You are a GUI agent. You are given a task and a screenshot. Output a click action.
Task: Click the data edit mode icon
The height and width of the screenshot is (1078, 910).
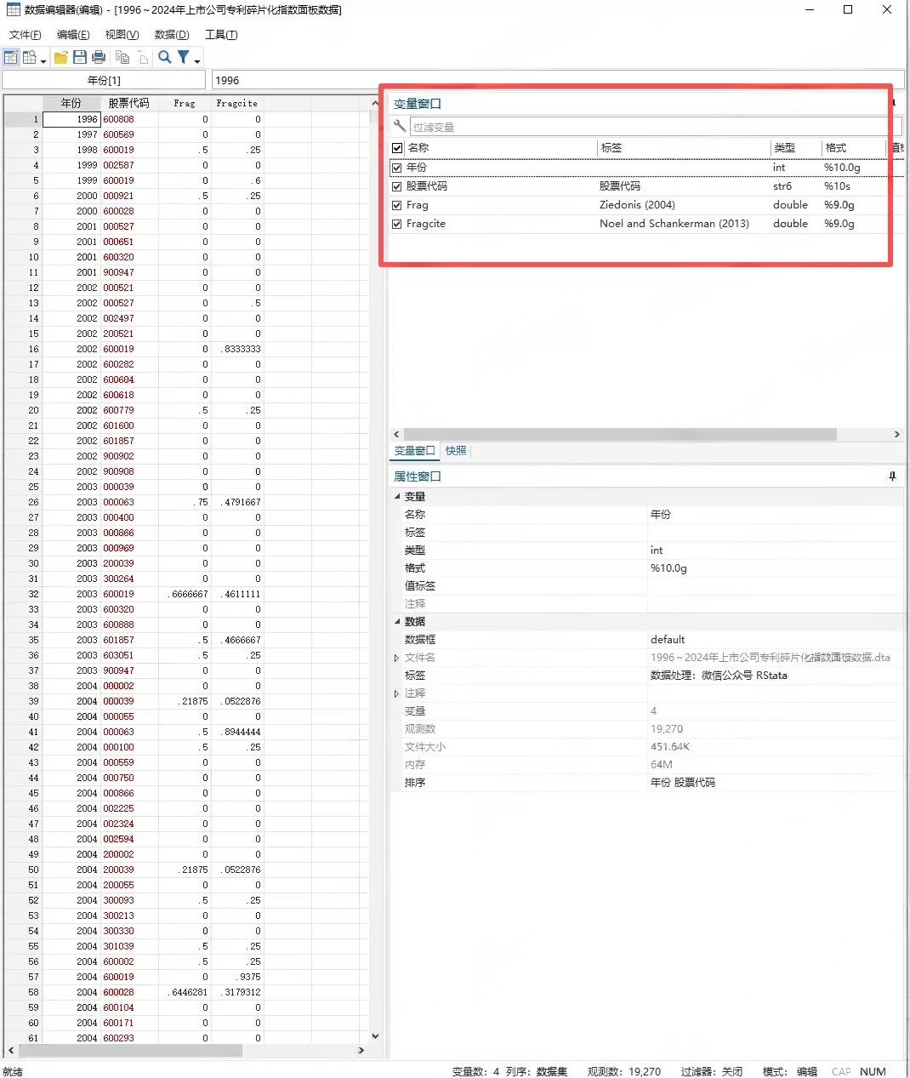point(11,57)
